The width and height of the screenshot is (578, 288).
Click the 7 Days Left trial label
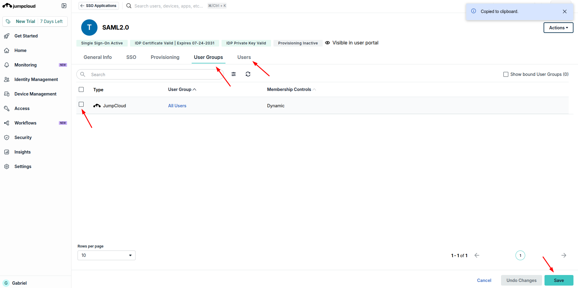pyautogui.click(x=51, y=21)
